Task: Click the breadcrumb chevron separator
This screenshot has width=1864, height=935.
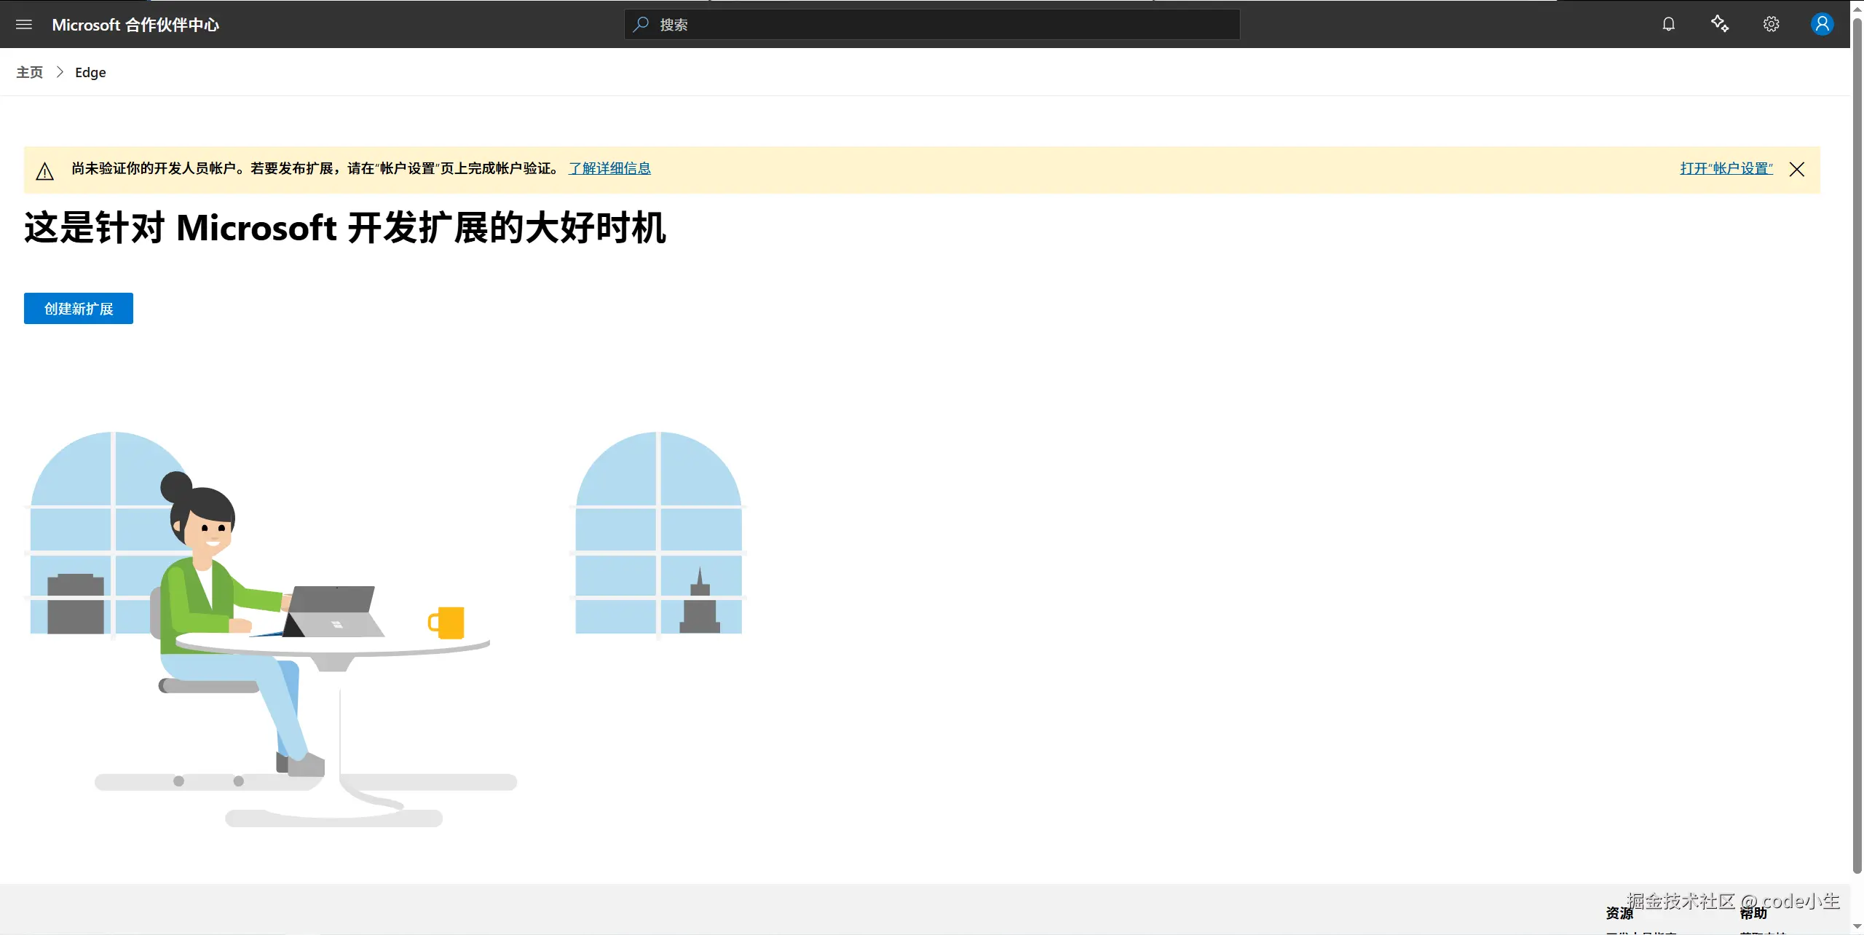Action: click(60, 73)
